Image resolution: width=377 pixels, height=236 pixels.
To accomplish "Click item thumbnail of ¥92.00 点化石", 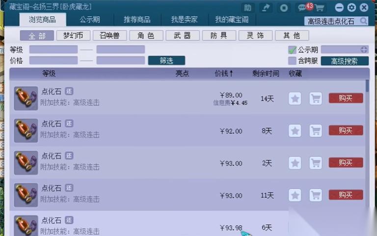I will [x=26, y=130].
